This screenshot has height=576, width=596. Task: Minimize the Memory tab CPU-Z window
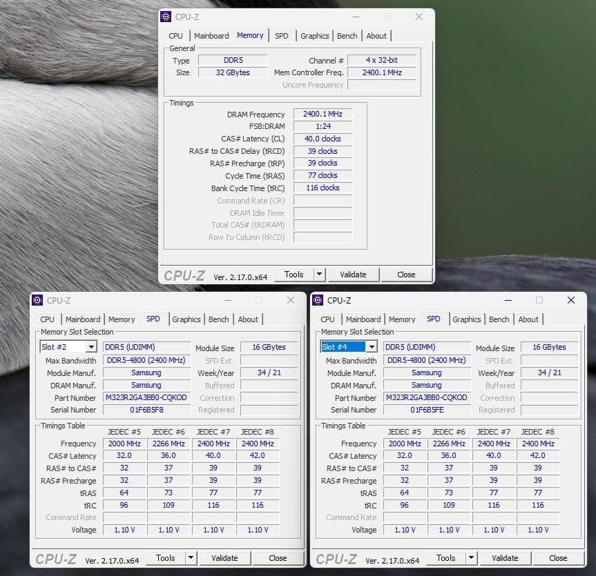[x=356, y=17]
